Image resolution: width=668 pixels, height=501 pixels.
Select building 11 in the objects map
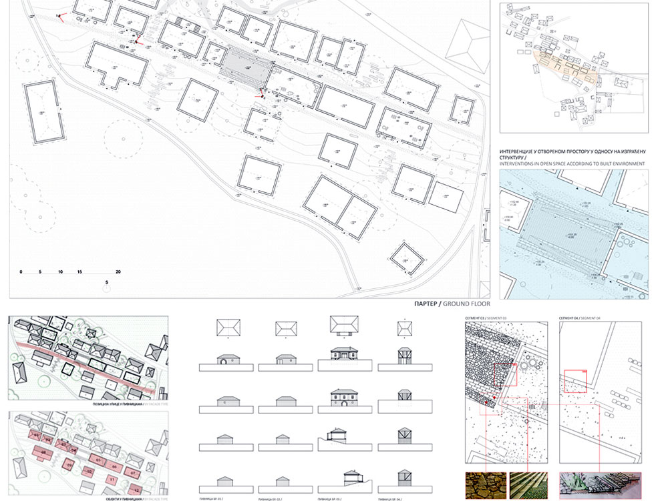point(112,480)
